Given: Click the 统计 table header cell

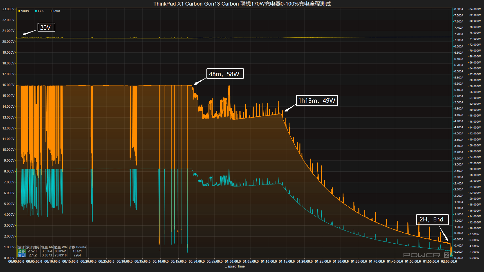Looking at the screenshot, I should (21, 247).
